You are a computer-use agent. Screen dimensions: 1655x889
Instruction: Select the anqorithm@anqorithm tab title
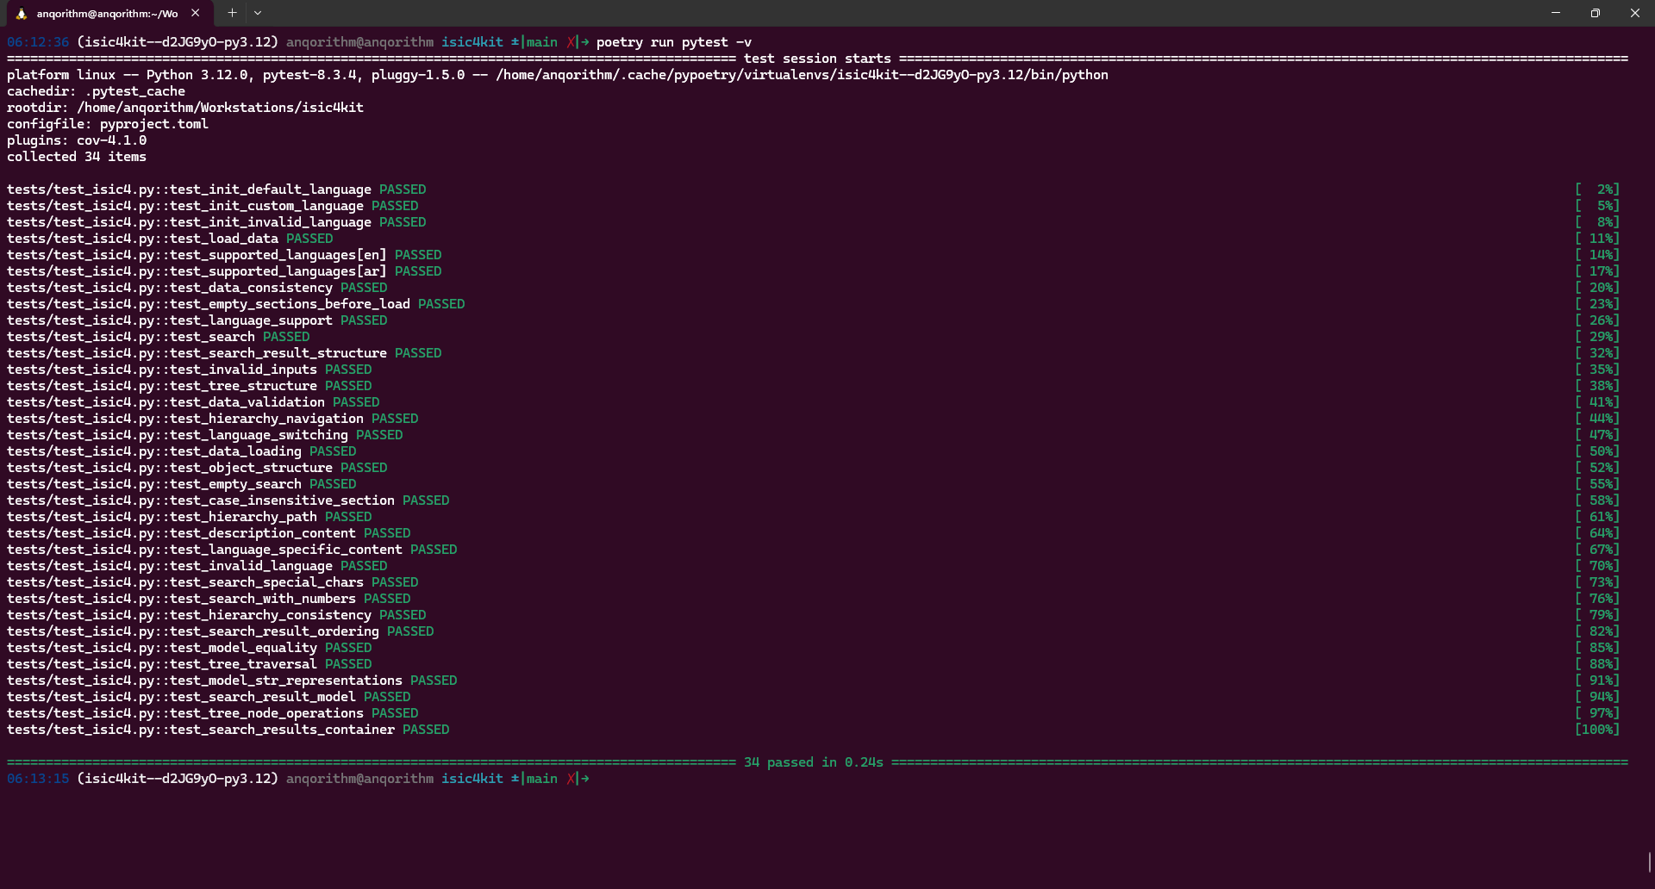pos(107,14)
